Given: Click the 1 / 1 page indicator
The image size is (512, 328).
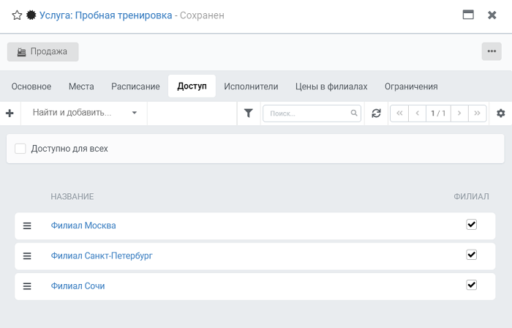Looking at the screenshot, I should point(438,113).
